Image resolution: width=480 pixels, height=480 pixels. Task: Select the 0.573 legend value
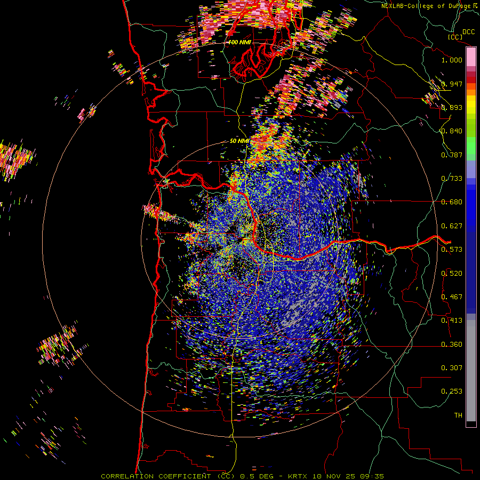click(x=452, y=250)
